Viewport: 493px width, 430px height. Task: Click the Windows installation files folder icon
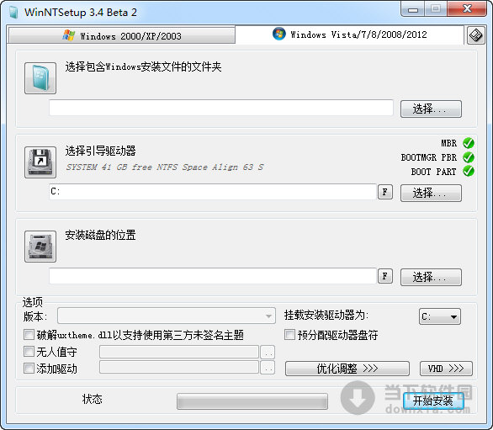(40, 78)
